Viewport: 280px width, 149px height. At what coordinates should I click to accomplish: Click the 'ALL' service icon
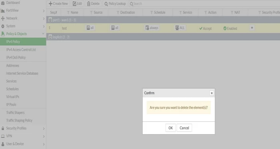point(177,28)
